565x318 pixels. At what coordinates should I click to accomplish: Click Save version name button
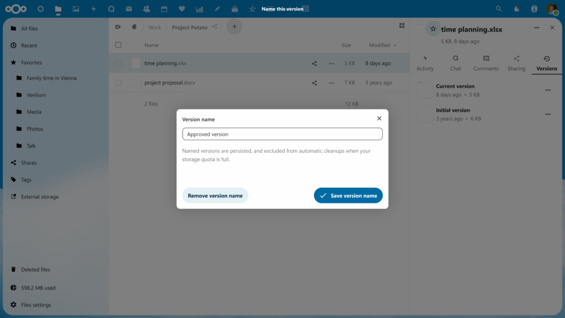(x=348, y=195)
